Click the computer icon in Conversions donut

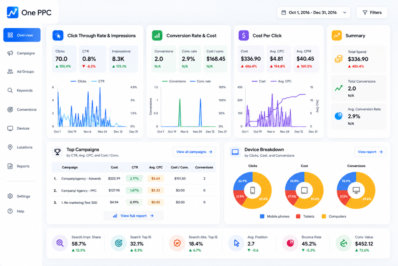coord(356,190)
